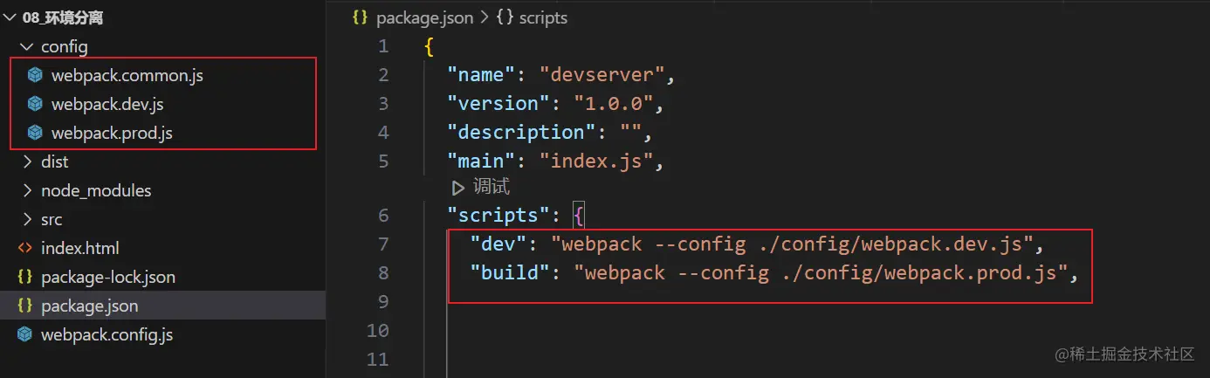Click package.json braces icon in explorer
Viewport: 1210px width, 378px height.
[x=25, y=306]
